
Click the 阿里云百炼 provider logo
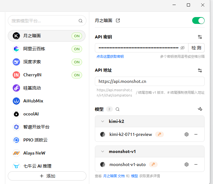(x=16, y=49)
